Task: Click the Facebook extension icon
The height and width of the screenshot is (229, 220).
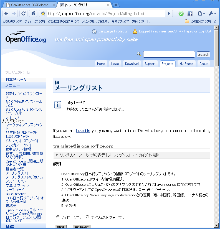Action: [190, 14]
